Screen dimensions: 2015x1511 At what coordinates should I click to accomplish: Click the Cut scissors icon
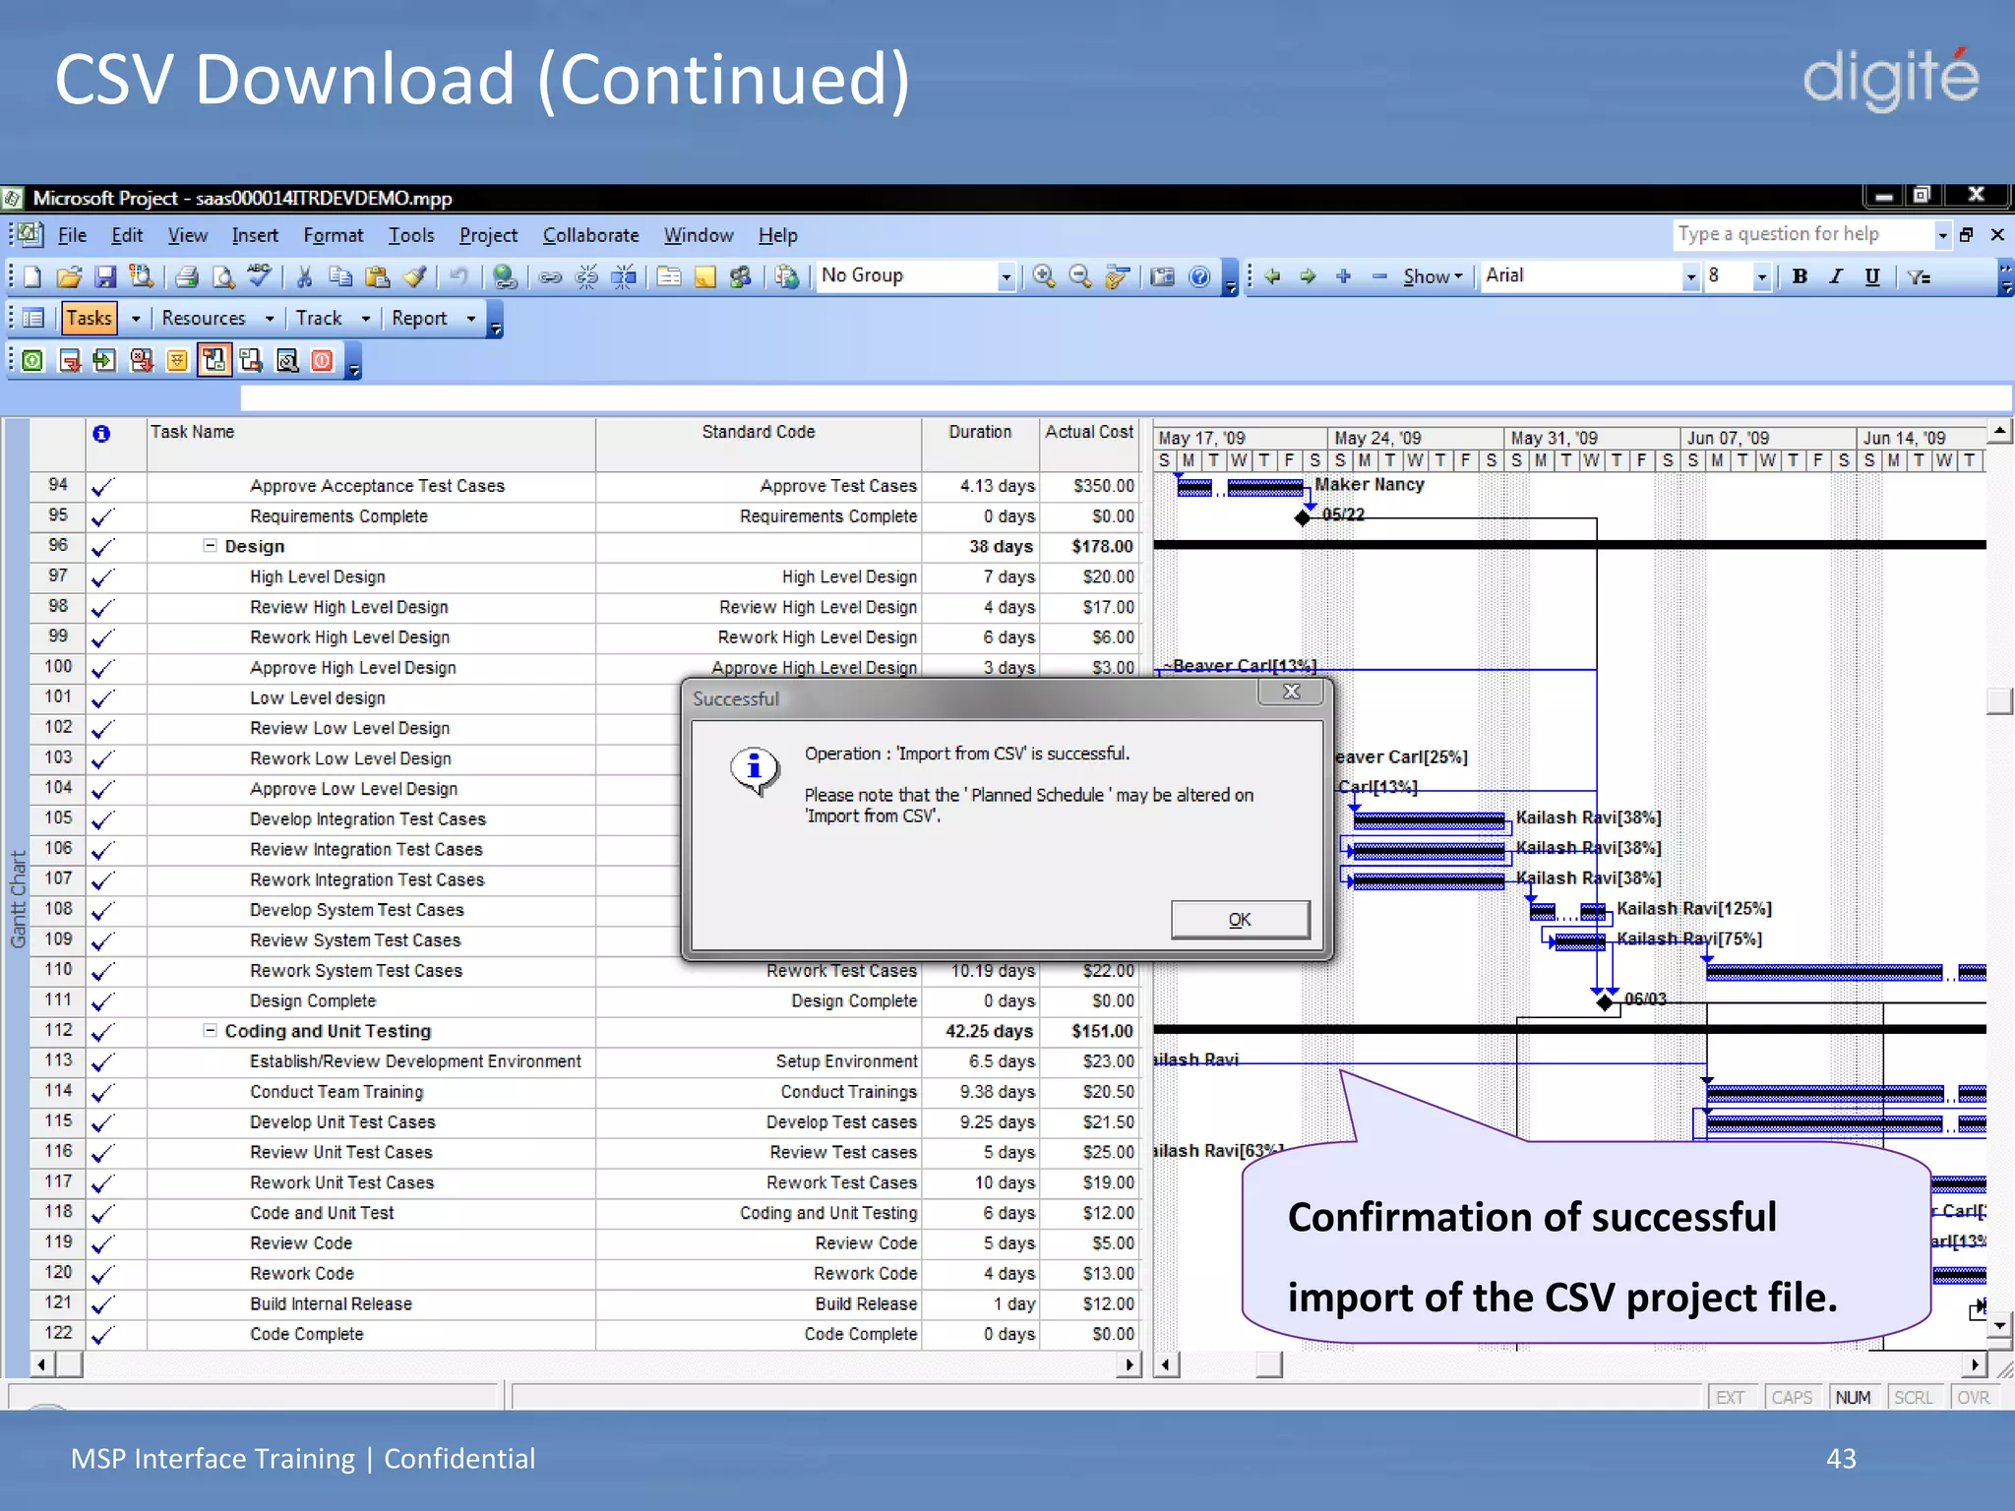[305, 277]
